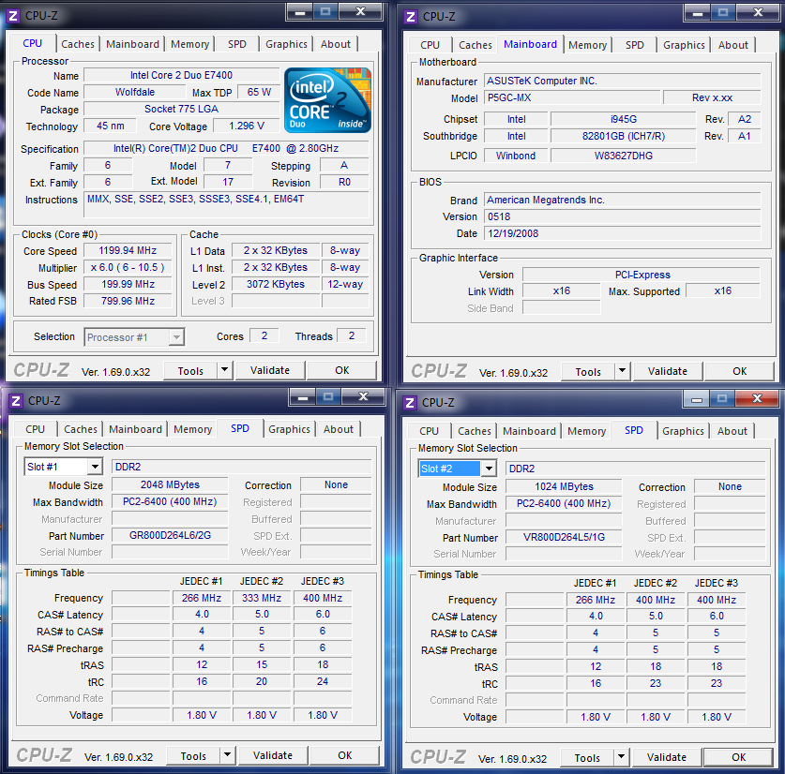Click the Socket 775 LGA package value

[x=181, y=109]
